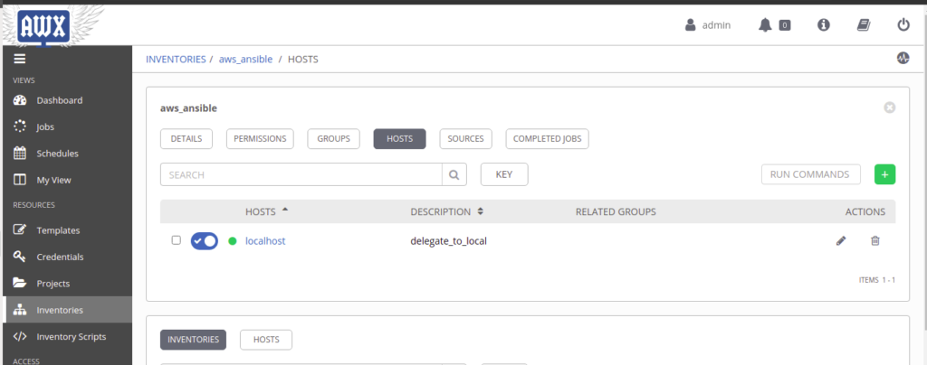
Task: Click the localhost green status dot
Action: pyautogui.click(x=233, y=240)
